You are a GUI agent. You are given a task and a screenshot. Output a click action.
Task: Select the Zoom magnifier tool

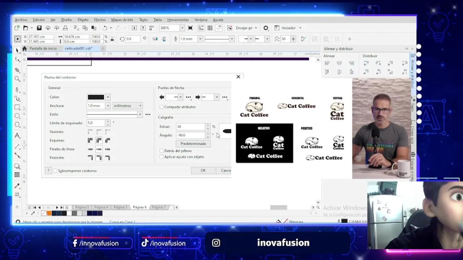(x=17, y=79)
